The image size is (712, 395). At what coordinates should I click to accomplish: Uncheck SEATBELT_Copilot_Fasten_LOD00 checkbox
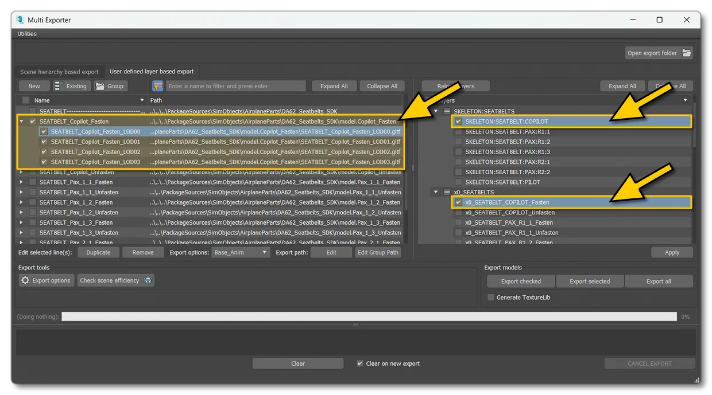pyautogui.click(x=44, y=131)
